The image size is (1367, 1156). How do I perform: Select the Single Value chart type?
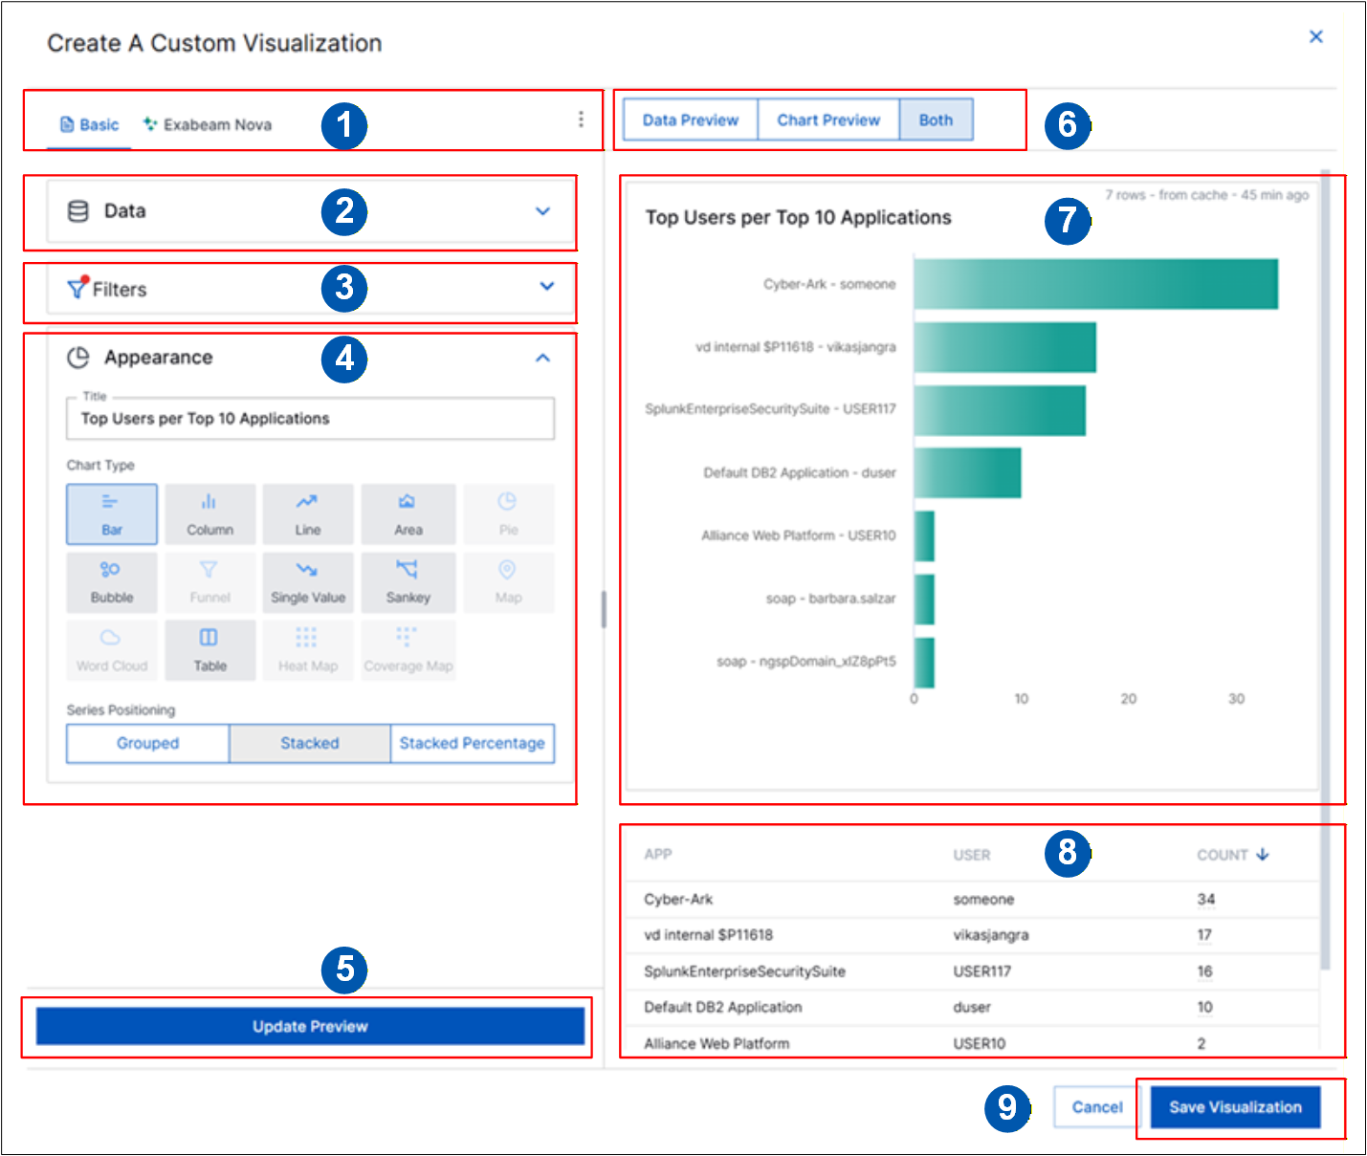308,582
